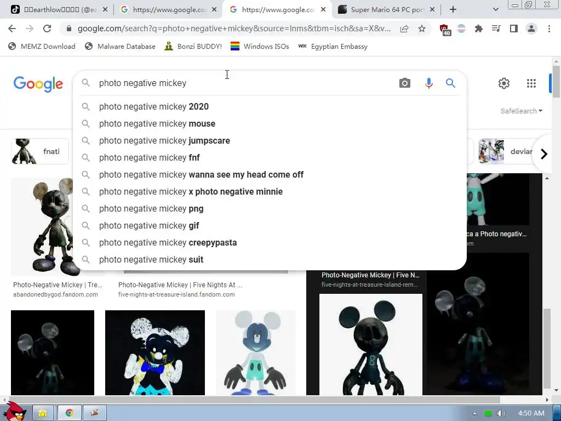Click the share page icon in address bar
Screen dimensions: 561x421
click(404, 29)
